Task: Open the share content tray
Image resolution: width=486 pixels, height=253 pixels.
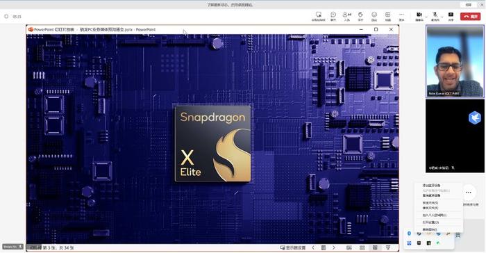Action: pos(451,16)
